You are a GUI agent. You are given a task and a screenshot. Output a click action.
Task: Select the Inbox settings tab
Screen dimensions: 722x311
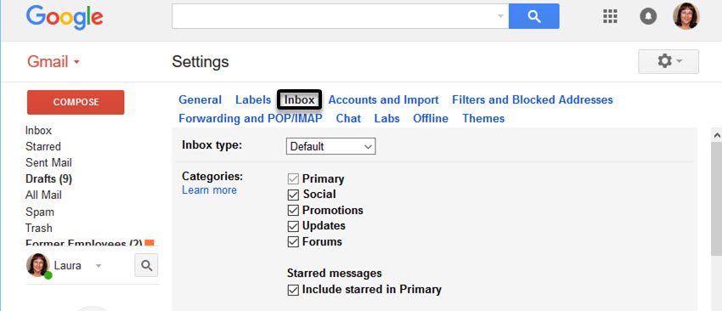pyautogui.click(x=299, y=100)
